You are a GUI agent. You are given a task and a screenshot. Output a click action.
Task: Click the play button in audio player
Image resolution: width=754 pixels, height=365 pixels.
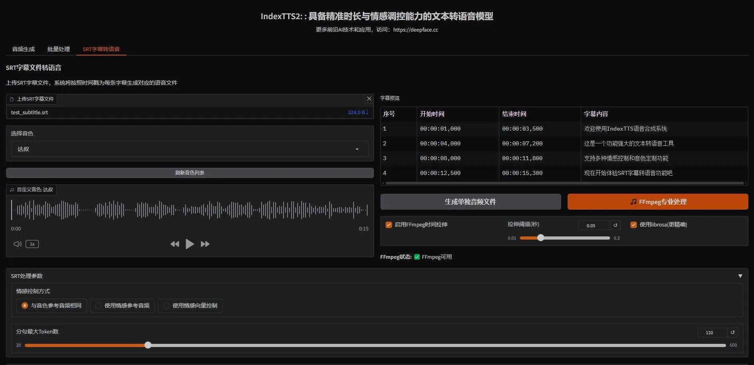coord(190,244)
